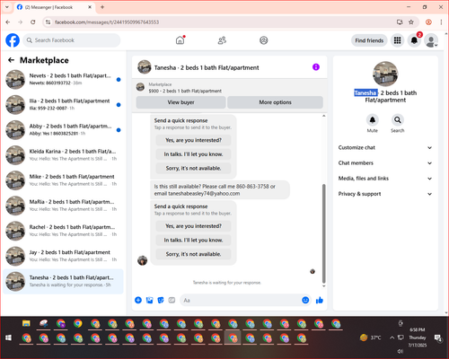Viewport: 449px width, 359px height.
Task: Open Ilia conversation in list
Action: 63,104
